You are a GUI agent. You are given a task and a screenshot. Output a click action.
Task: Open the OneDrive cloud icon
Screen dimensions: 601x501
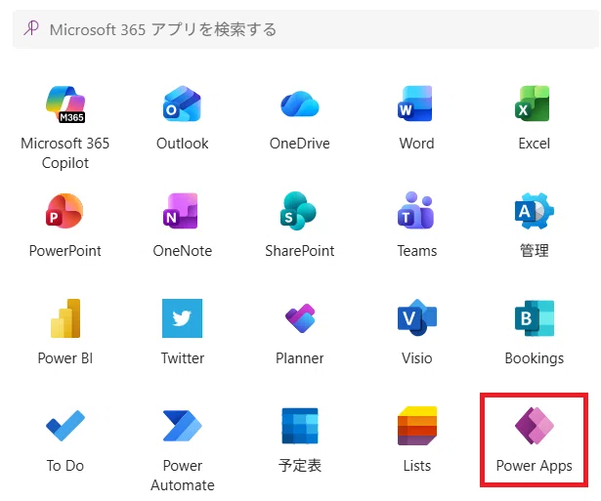pos(300,104)
